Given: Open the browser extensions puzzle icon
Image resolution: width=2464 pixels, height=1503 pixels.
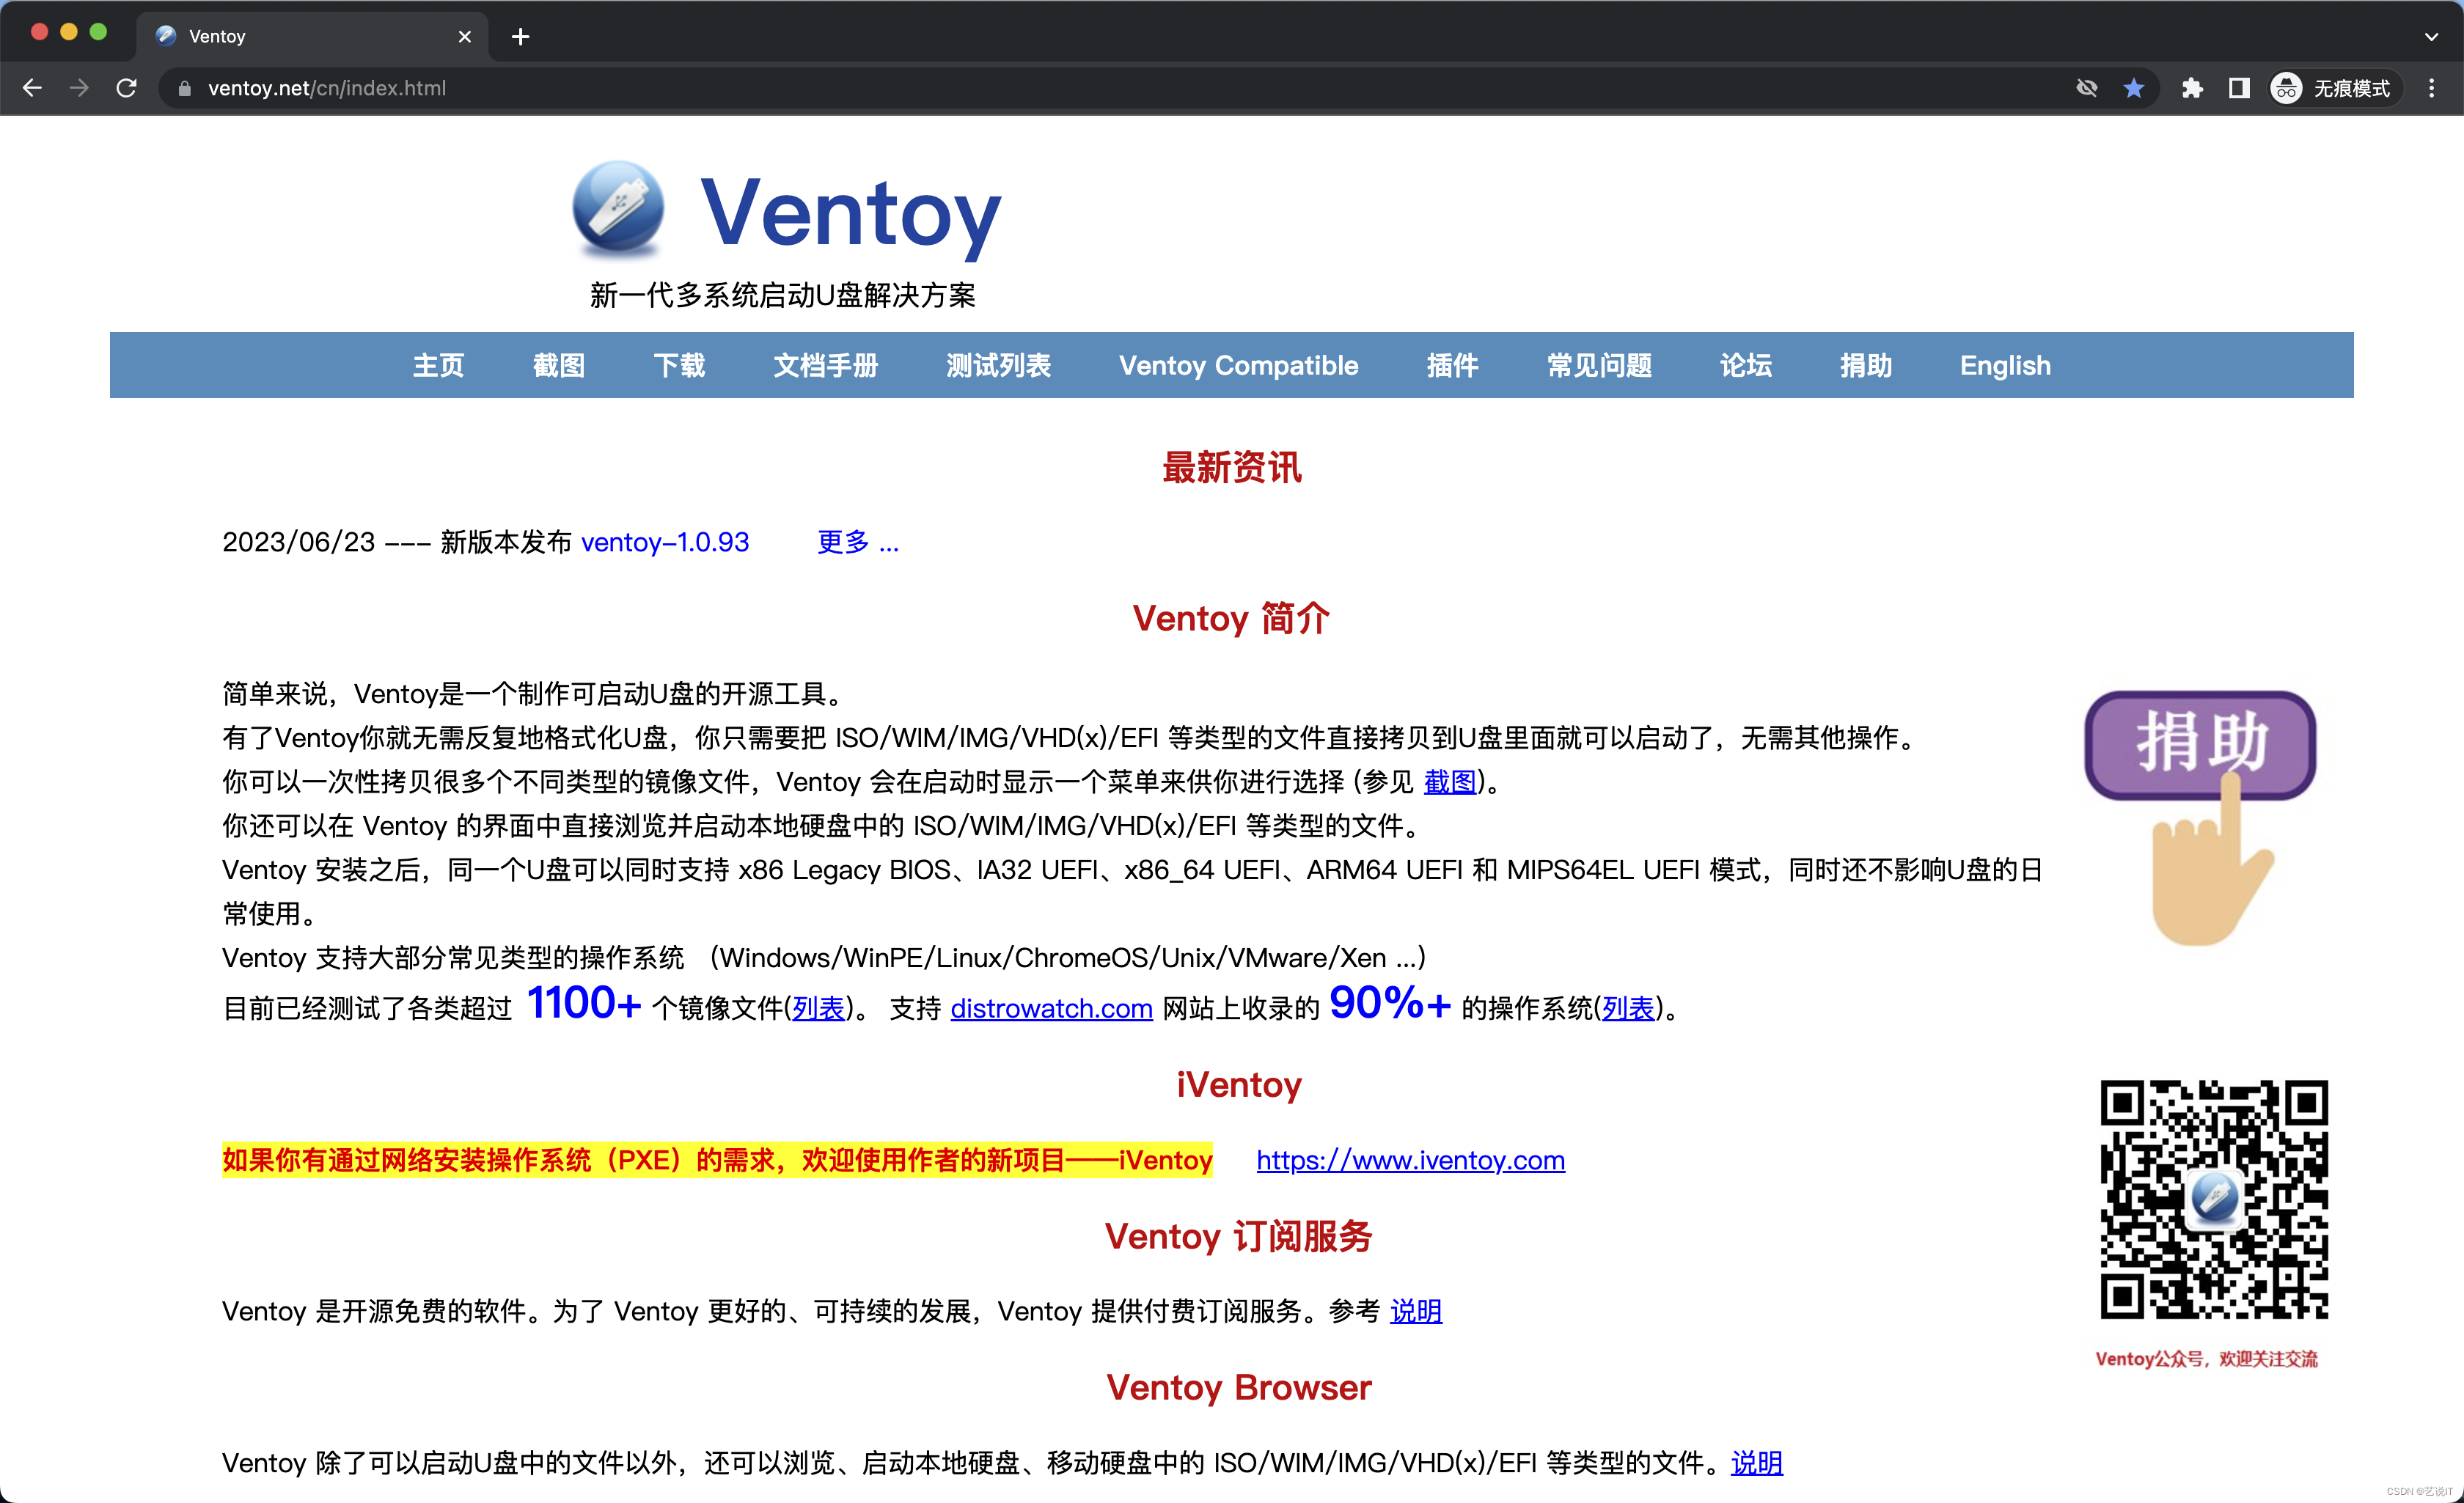Looking at the screenshot, I should (2192, 88).
